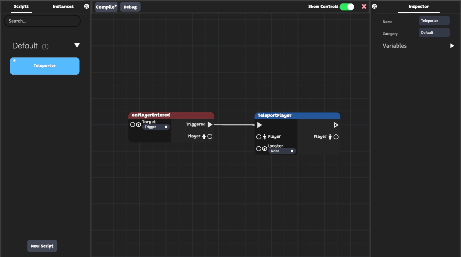Viewport: 461px width, 257px height.
Task: Switch to the Scripts tab
Action: click(21, 6)
